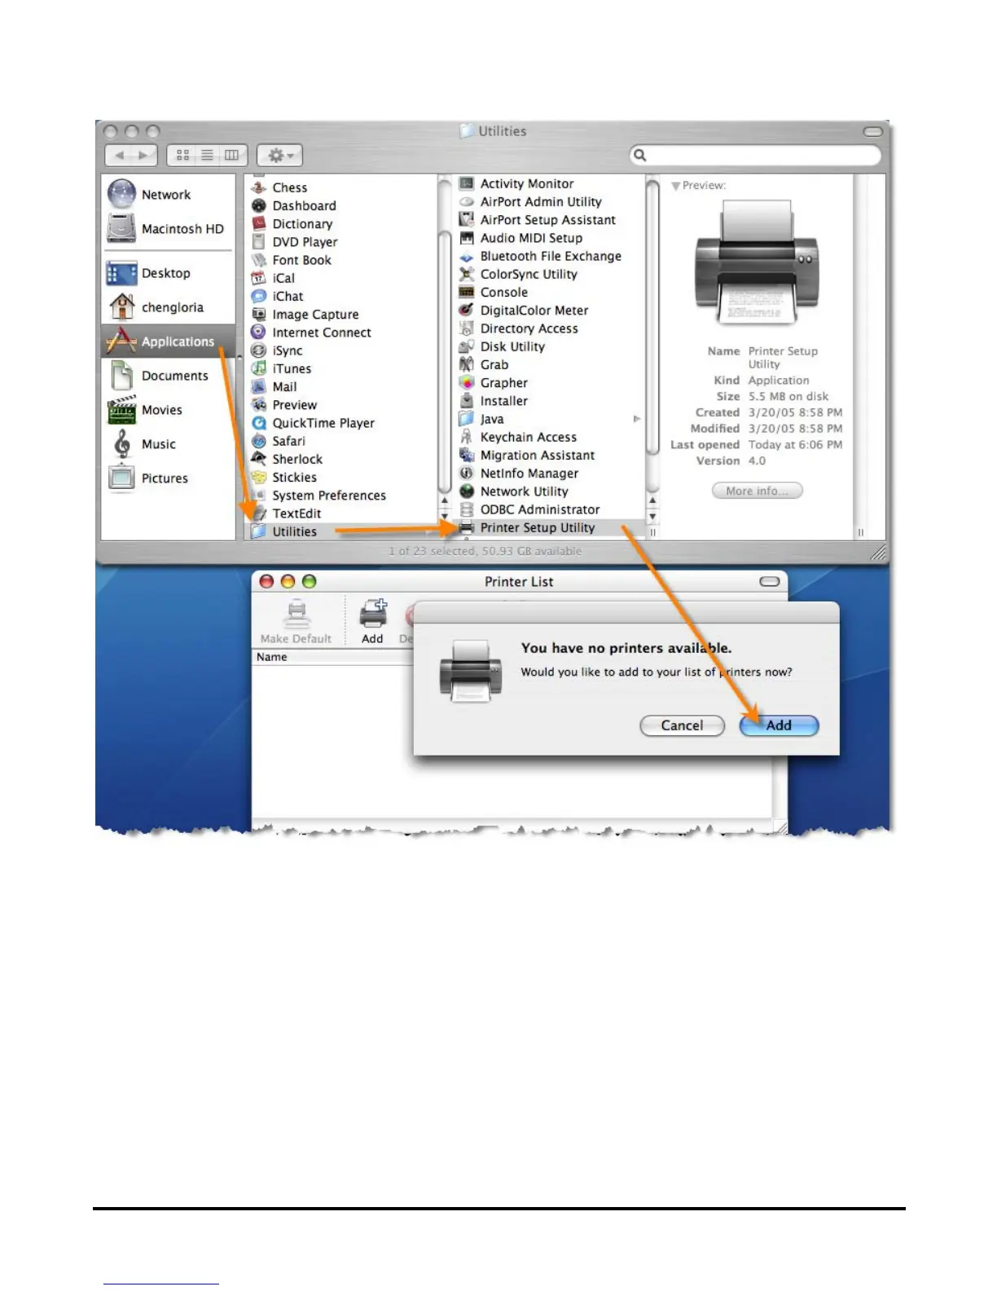
Task: Open the Action gear dropdown menu
Action: (x=280, y=155)
